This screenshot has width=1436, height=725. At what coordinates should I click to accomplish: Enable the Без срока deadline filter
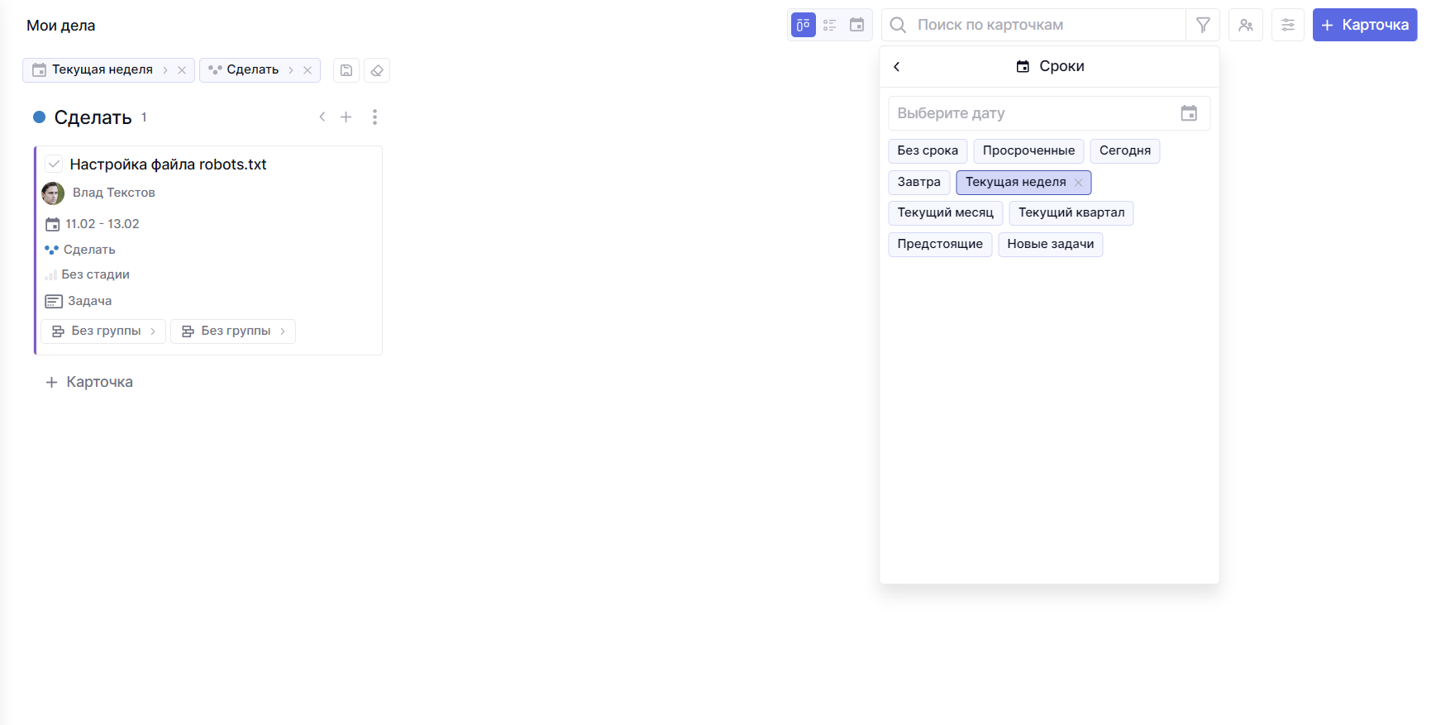[928, 150]
